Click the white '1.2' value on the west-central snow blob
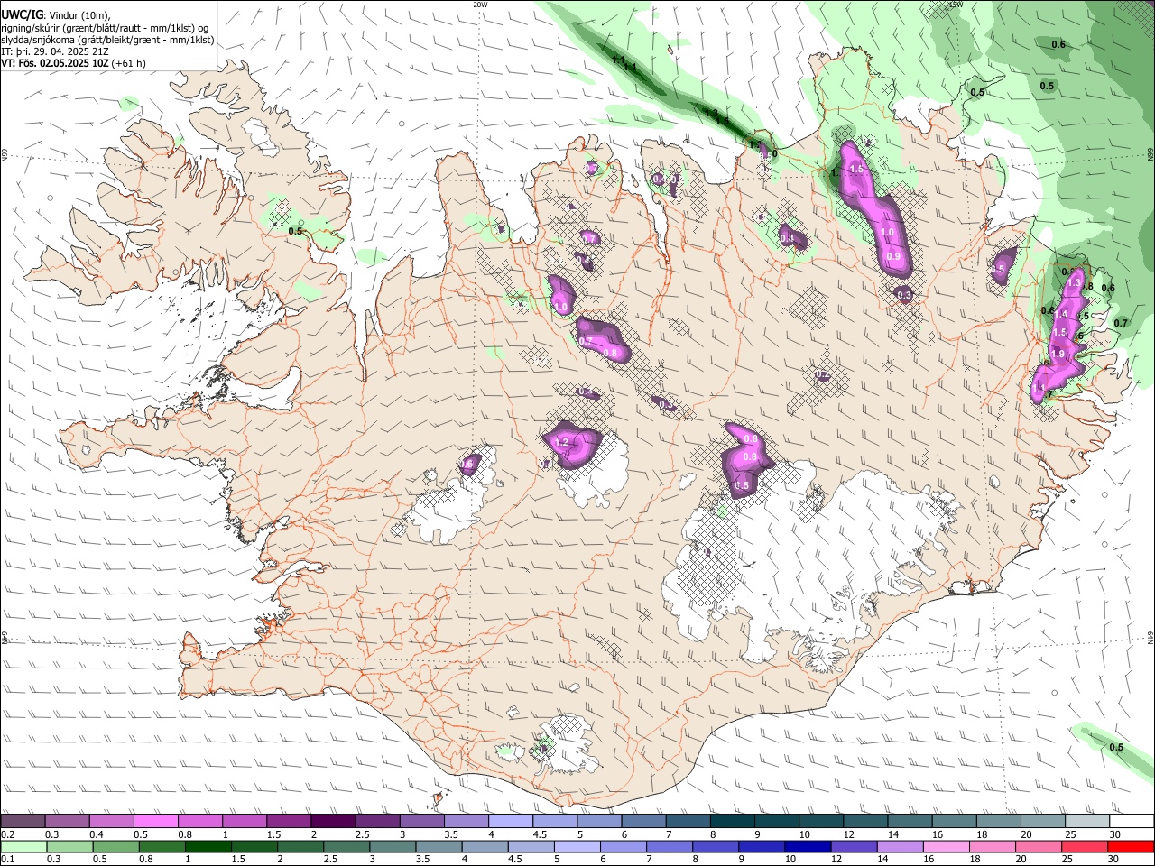 click(x=562, y=442)
